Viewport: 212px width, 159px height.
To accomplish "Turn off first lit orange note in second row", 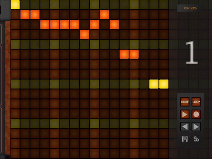I will pyautogui.click(x=25, y=15).
